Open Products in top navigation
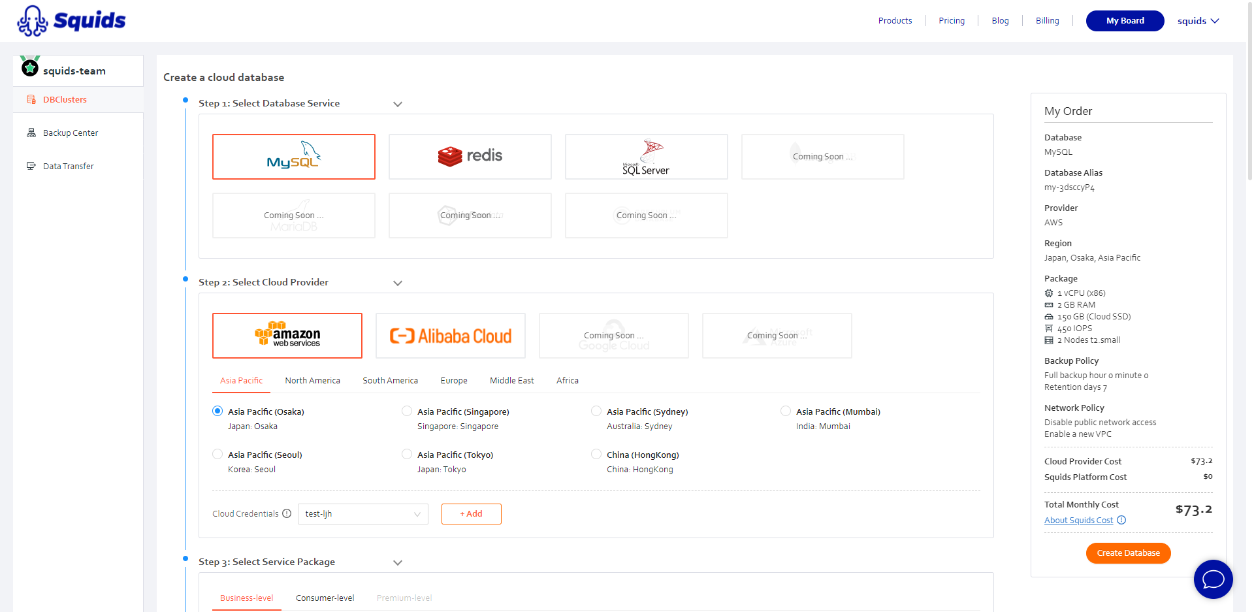1254x612 pixels. point(895,21)
